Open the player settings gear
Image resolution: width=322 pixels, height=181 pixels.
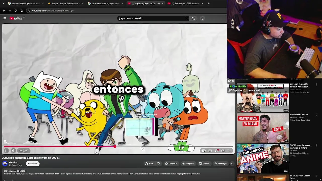click(x=216, y=151)
